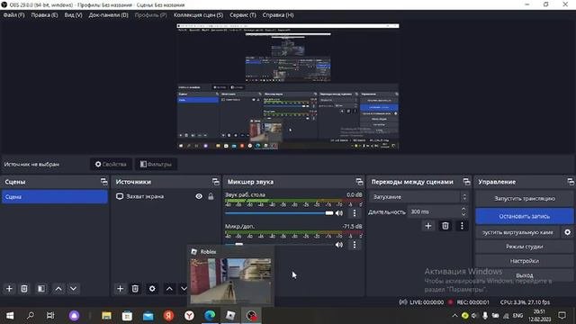Move scene down arrow in Scenes panel
Image resolution: width=576 pixels, height=324 pixels.
pyautogui.click(x=74, y=289)
